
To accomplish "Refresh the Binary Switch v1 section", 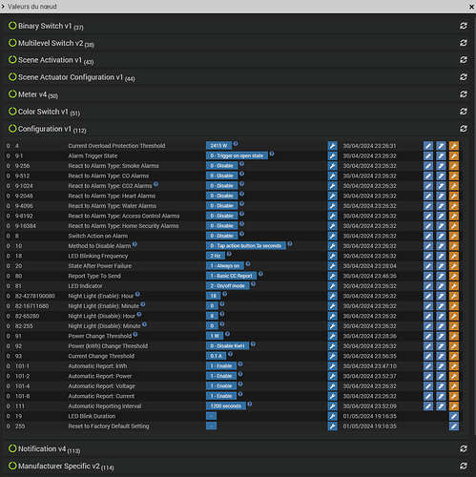I will coord(464,26).
